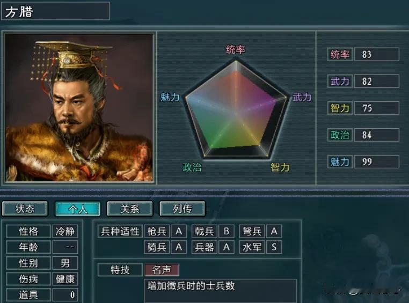
Task: Click the 方腊 name title field
Action: pos(55,11)
